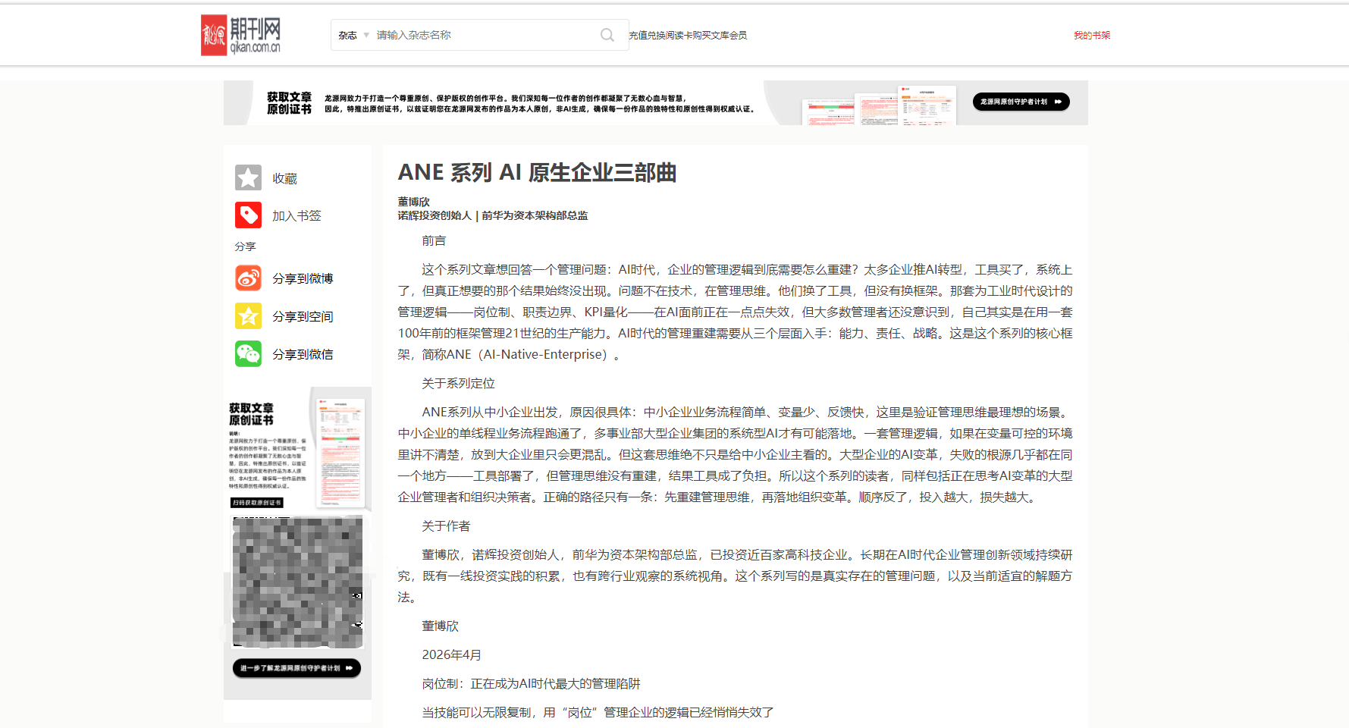Image resolution: width=1349 pixels, height=728 pixels.
Task: Click the 龙源网原创守护者计划 banner button
Action: [x=1021, y=102]
